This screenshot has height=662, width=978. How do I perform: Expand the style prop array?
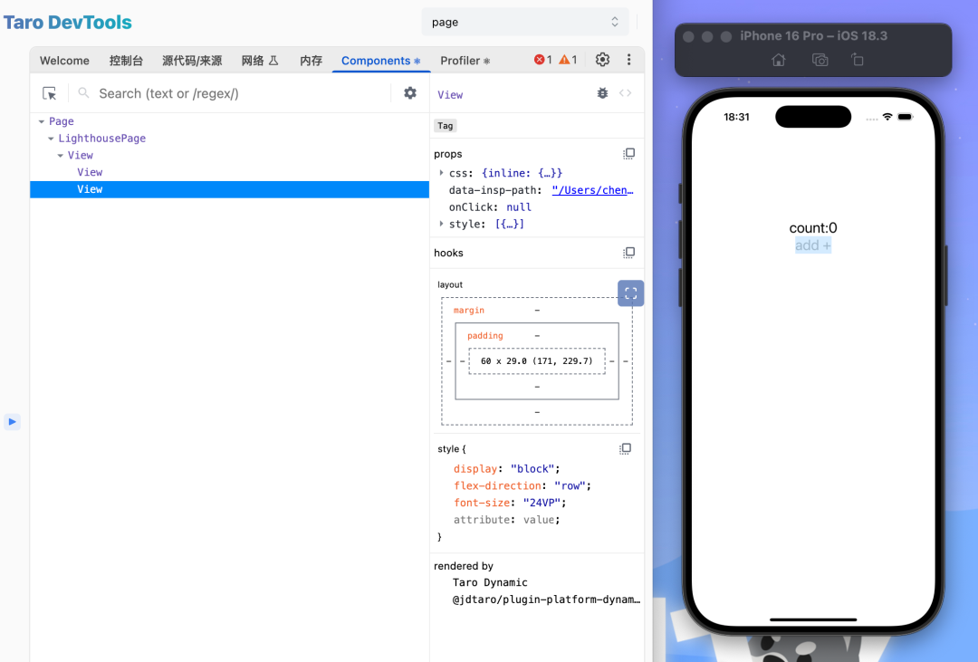pyautogui.click(x=442, y=224)
